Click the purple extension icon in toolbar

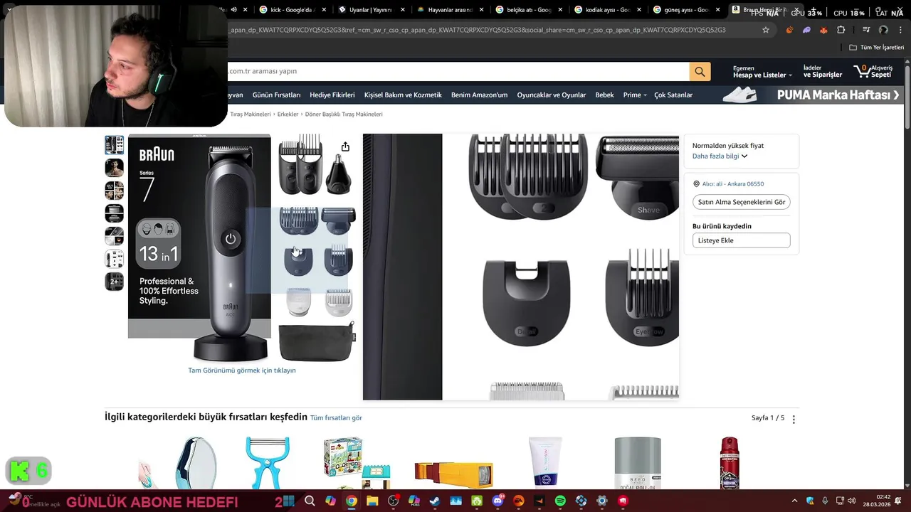(806, 30)
